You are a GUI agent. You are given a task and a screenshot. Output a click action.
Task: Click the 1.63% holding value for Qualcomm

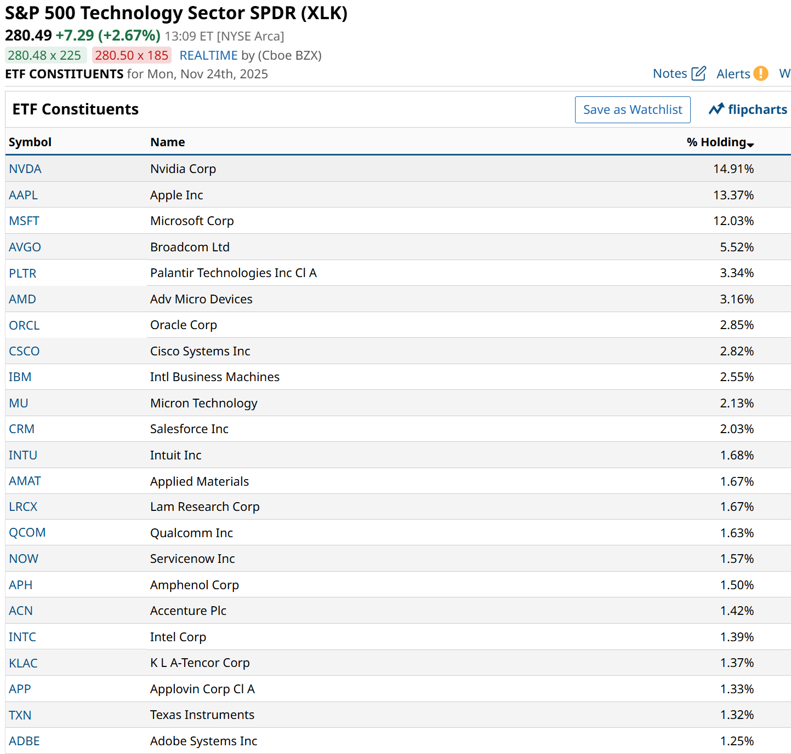click(737, 533)
